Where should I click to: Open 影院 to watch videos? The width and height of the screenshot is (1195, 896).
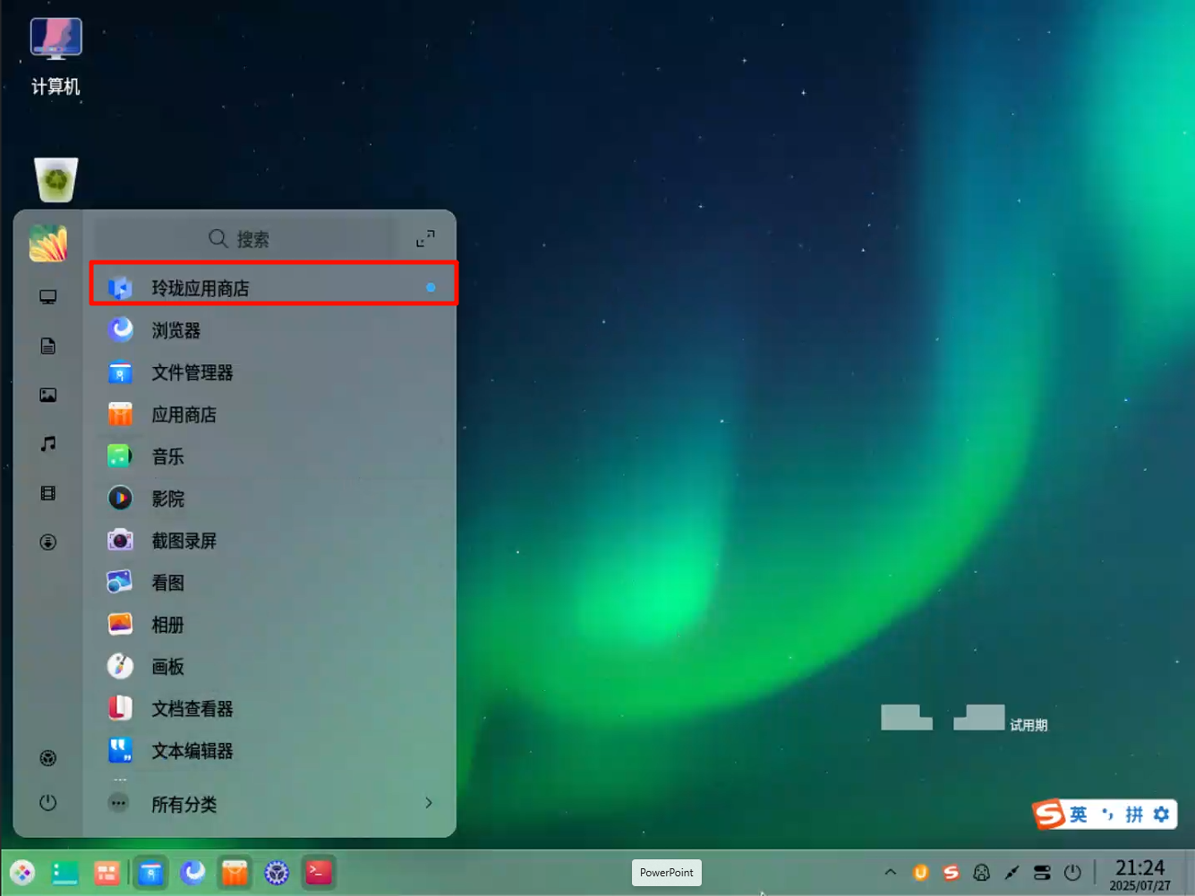(168, 499)
